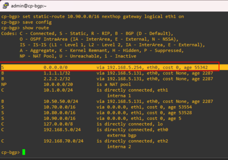Click the highlighted 0.0.0.0/0 default route row

110,67
